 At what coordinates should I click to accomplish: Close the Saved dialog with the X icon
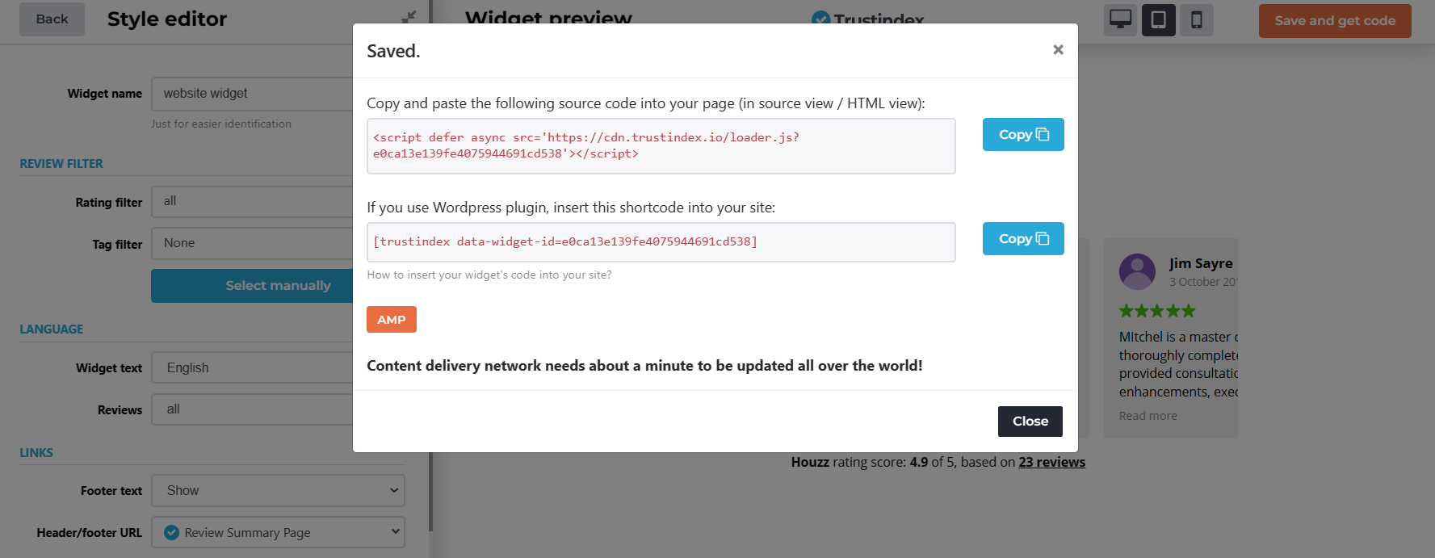click(x=1058, y=50)
